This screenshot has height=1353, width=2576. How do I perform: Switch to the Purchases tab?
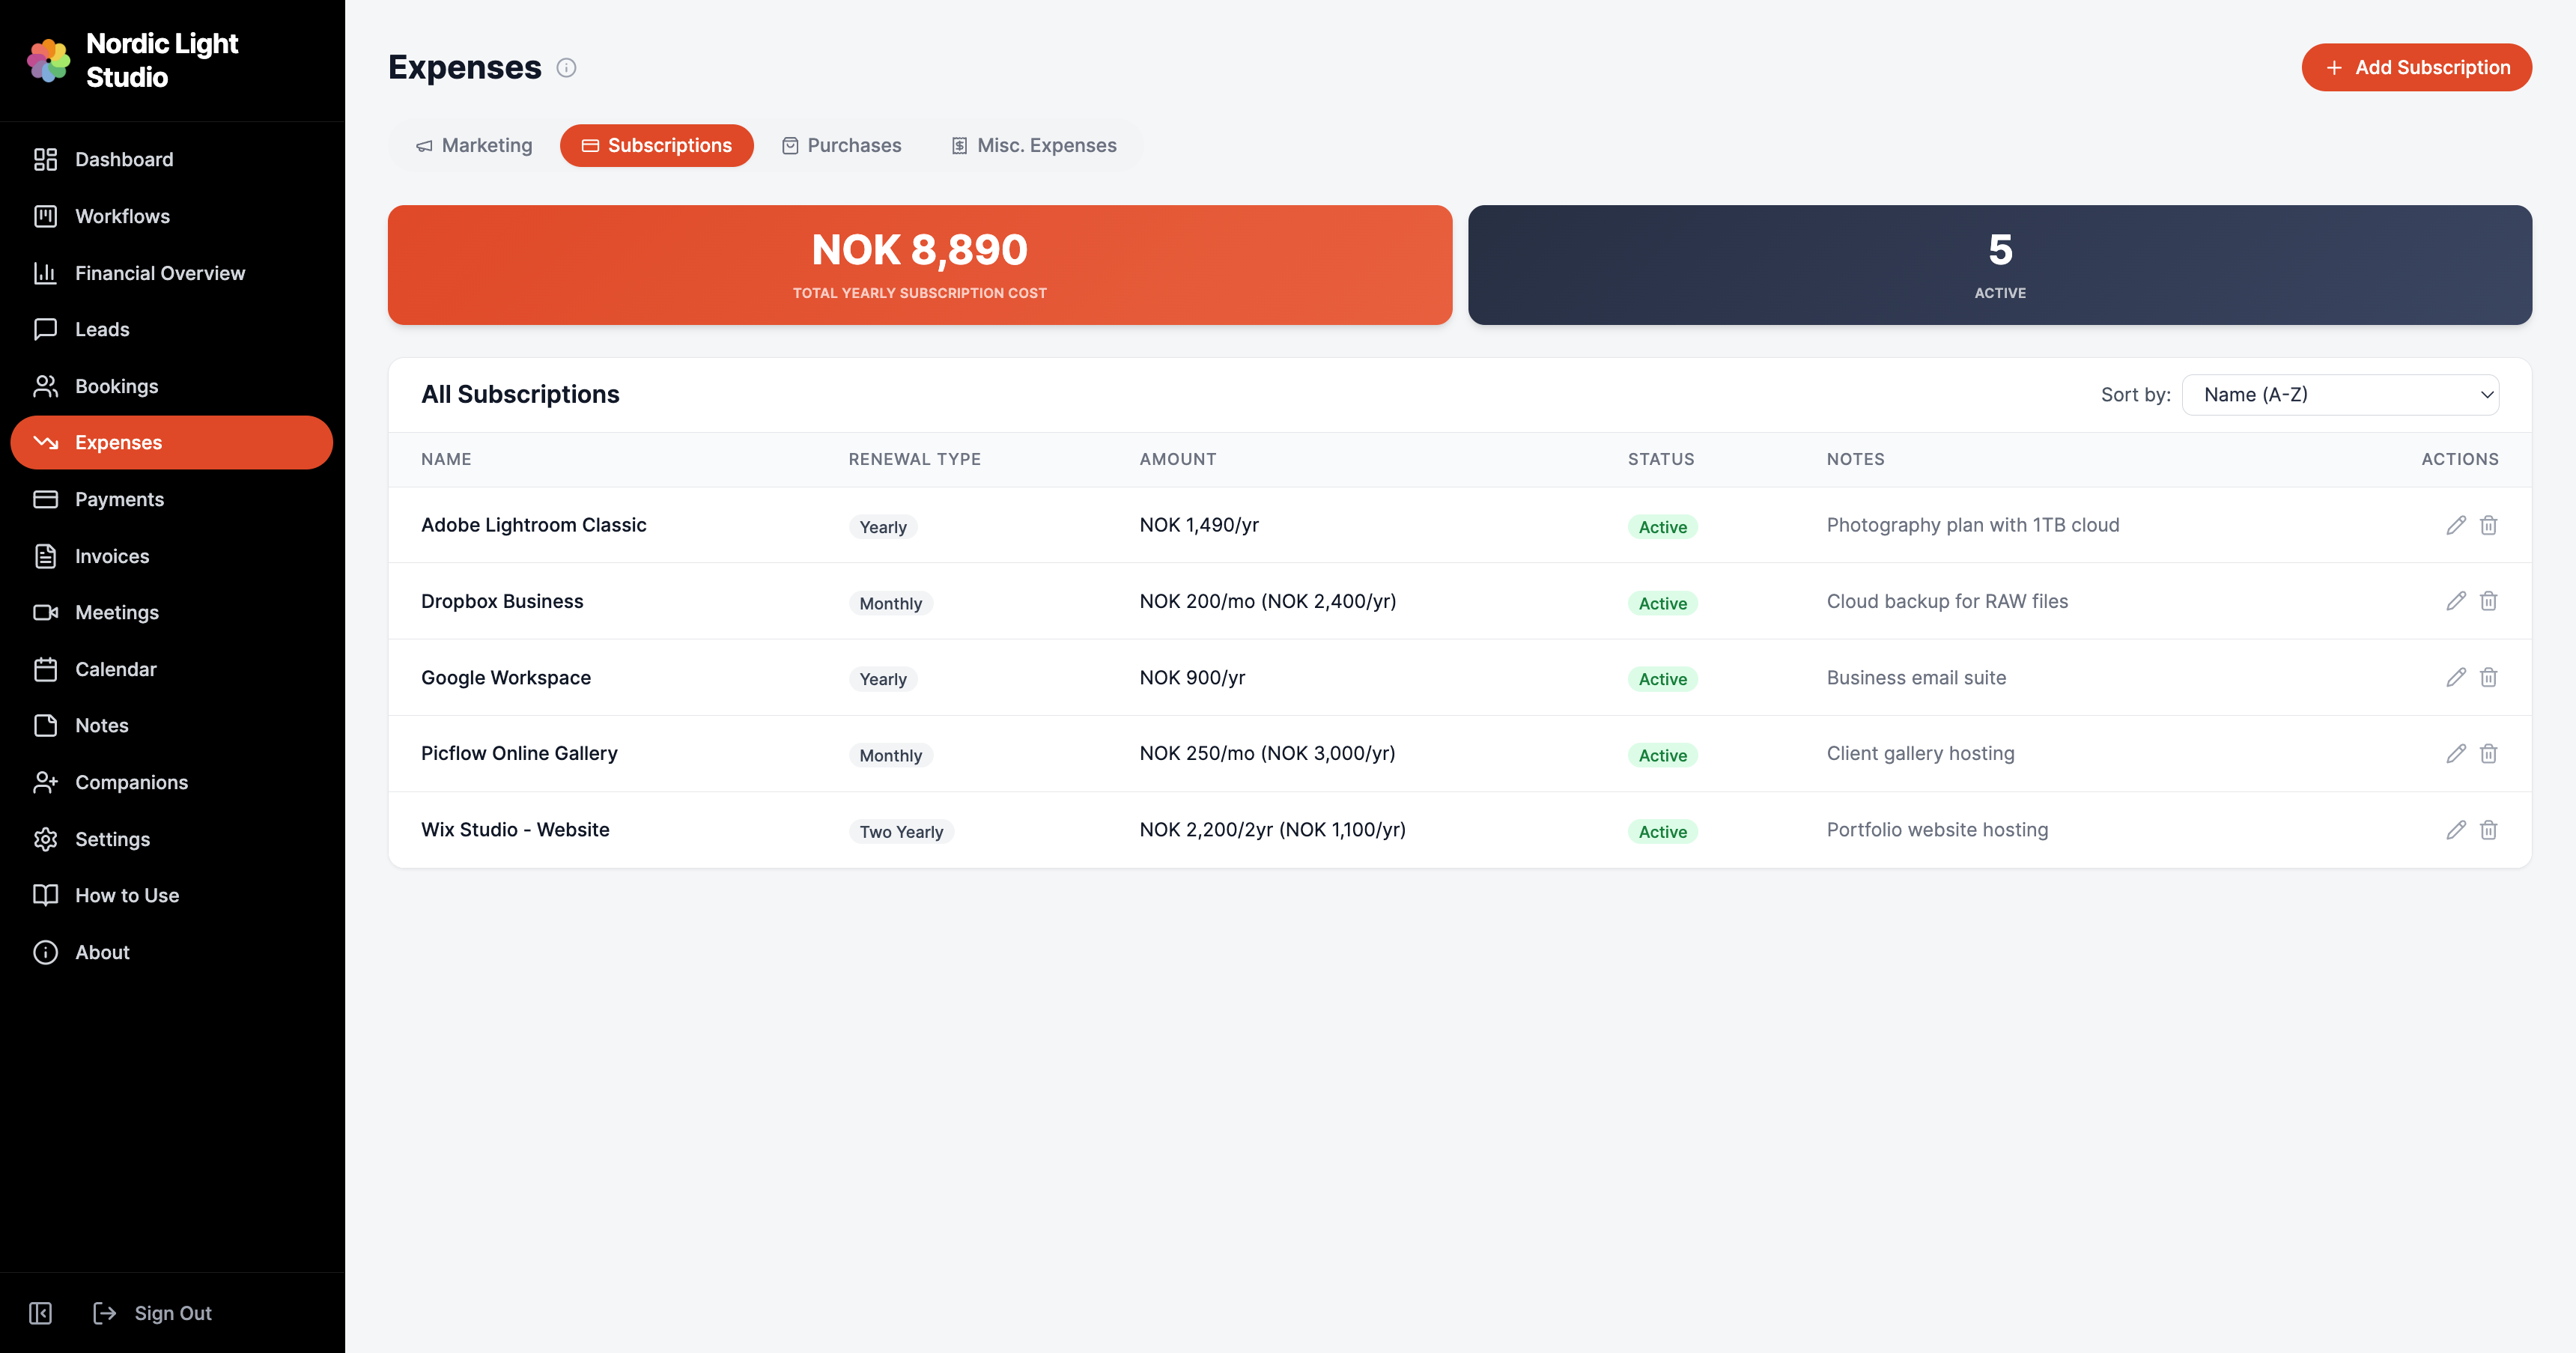click(841, 146)
